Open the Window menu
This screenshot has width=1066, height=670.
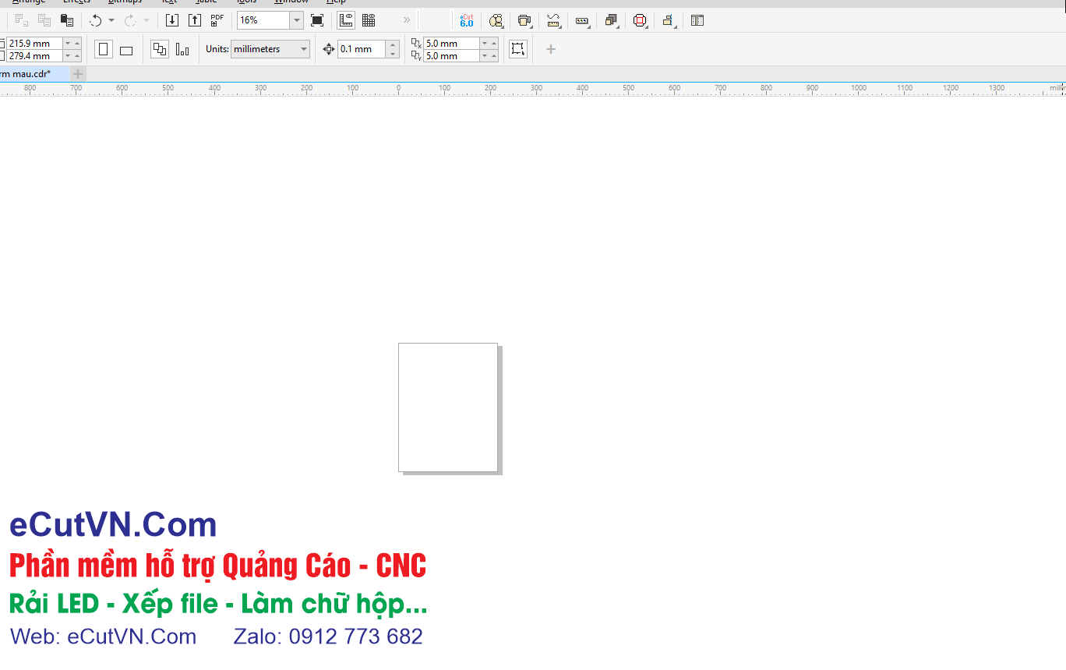pyautogui.click(x=291, y=2)
